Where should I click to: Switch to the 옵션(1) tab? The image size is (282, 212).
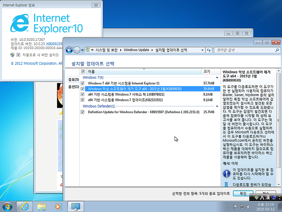click(x=74, y=87)
